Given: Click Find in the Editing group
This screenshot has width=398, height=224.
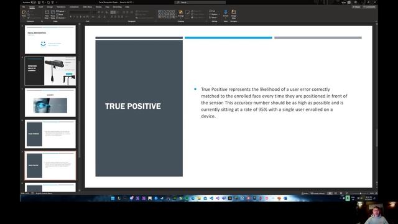Looking at the screenshot, I should pyautogui.click(x=213, y=11).
